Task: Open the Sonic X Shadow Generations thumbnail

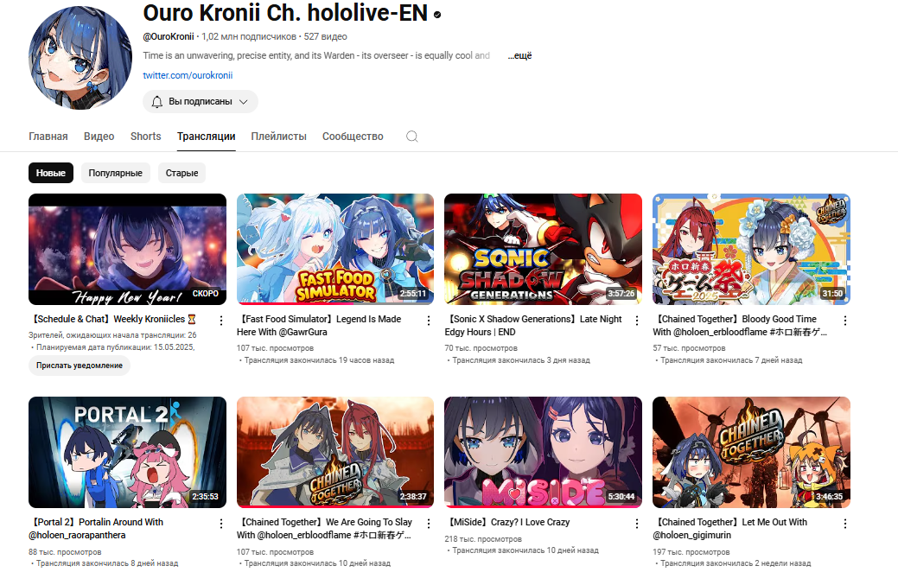Action: pyautogui.click(x=543, y=249)
